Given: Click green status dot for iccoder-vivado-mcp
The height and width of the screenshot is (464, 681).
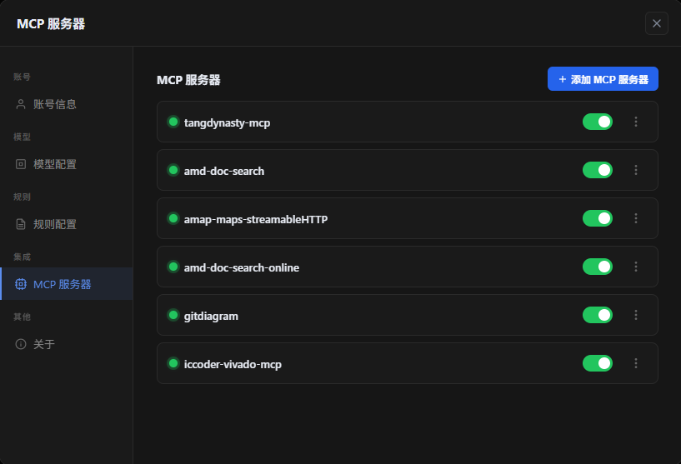Looking at the screenshot, I should coord(173,363).
